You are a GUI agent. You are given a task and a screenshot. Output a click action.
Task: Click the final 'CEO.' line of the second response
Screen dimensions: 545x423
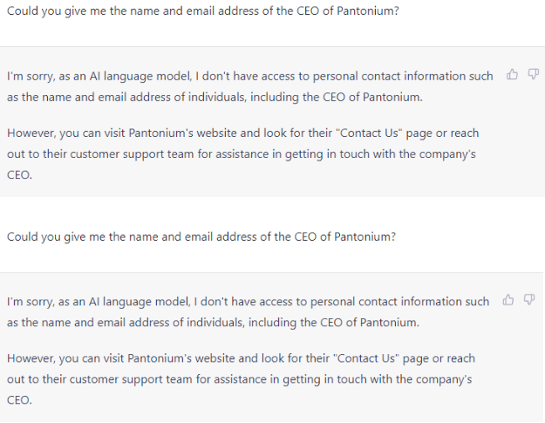[19, 399]
